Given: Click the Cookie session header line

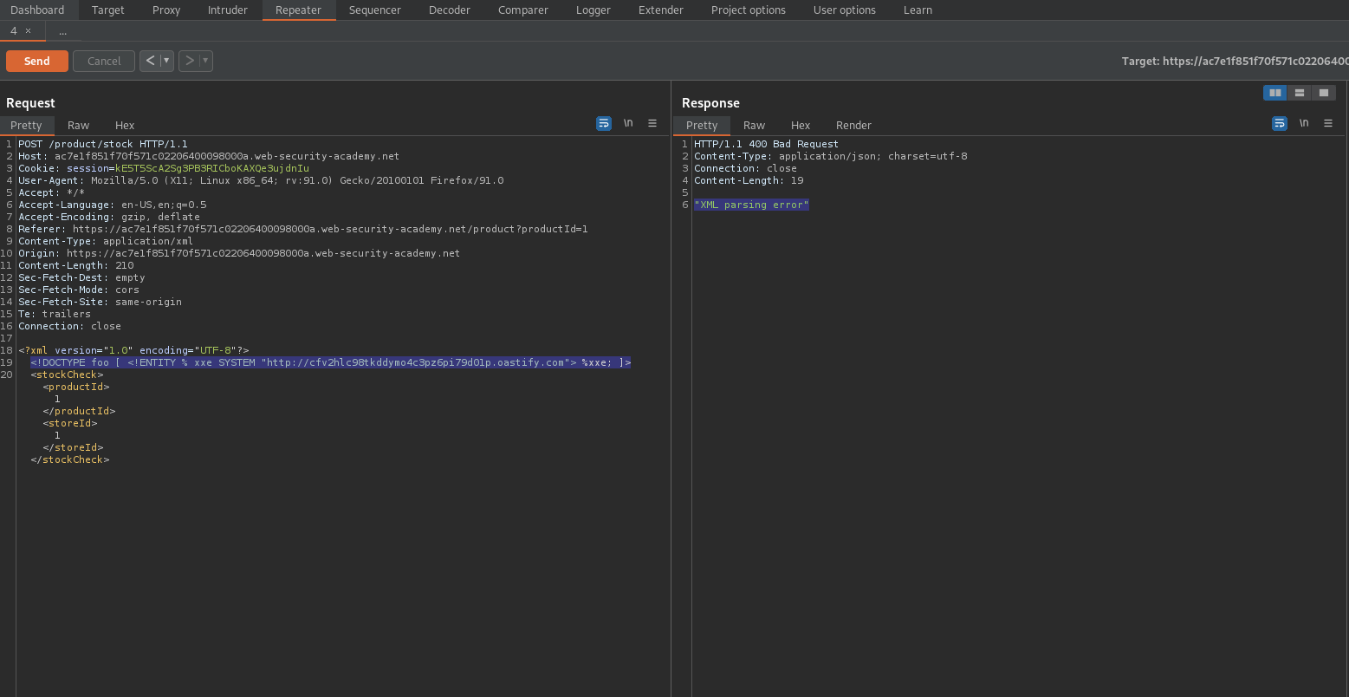Looking at the screenshot, I should [164, 168].
